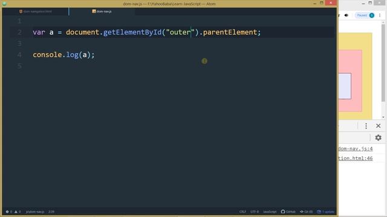
Task: Open DevTools three-dot customize menu
Action: [x=366, y=126]
